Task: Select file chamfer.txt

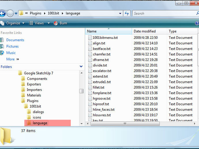Action: coord(102,54)
